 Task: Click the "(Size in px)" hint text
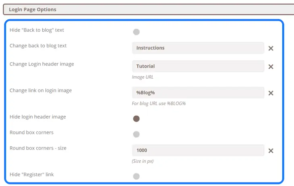pyautogui.click(x=143, y=161)
